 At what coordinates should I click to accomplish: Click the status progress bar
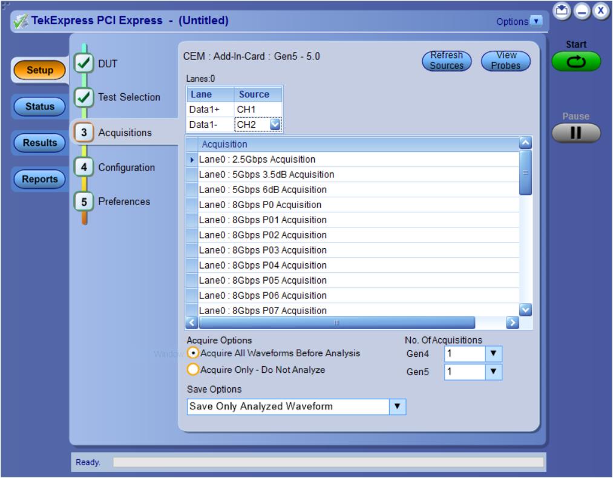(x=329, y=462)
